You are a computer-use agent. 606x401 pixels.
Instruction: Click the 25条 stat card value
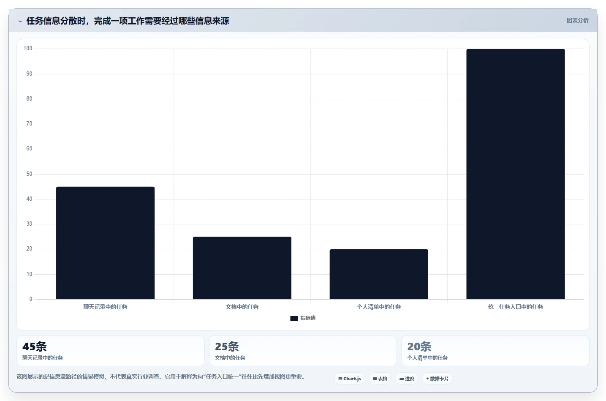pyautogui.click(x=227, y=346)
